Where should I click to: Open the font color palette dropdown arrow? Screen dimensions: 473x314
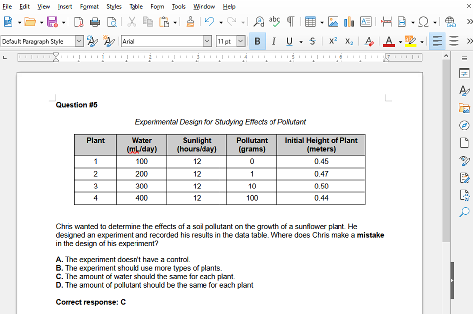[401, 42]
